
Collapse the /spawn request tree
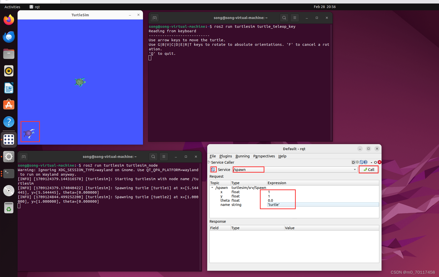click(212, 188)
